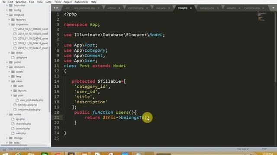Screen dimensions: 277x155
Task: Click the factories folder icon
Action: click(13, 20)
